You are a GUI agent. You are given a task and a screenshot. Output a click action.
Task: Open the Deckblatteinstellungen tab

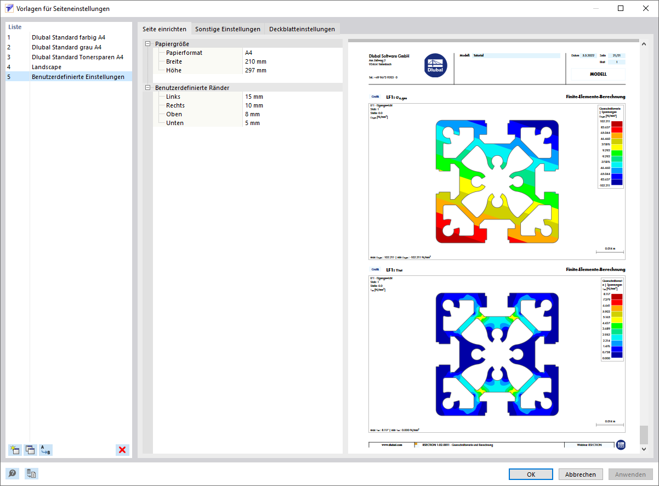click(302, 29)
